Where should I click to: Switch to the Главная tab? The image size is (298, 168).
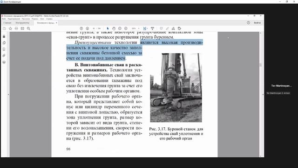click(7, 23)
